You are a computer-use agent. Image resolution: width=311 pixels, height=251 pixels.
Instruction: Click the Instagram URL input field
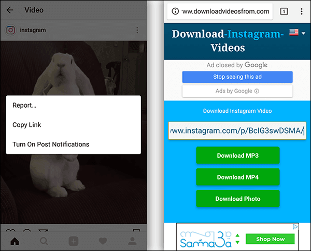coord(237,130)
